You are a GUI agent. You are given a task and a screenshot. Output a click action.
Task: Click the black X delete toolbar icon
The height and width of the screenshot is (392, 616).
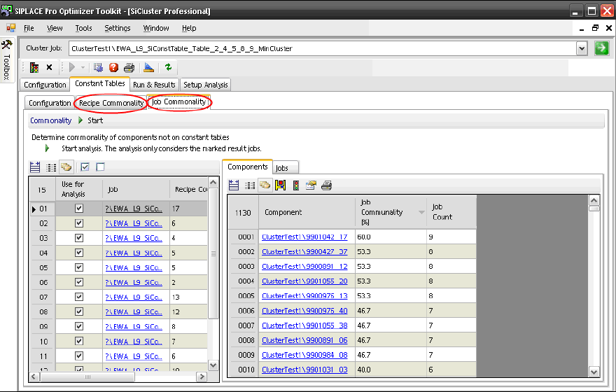click(x=49, y=68)
